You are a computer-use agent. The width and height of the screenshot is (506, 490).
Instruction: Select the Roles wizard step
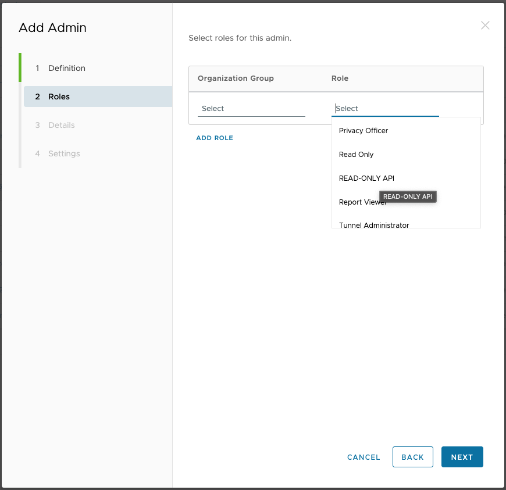(x=98, y=96)
